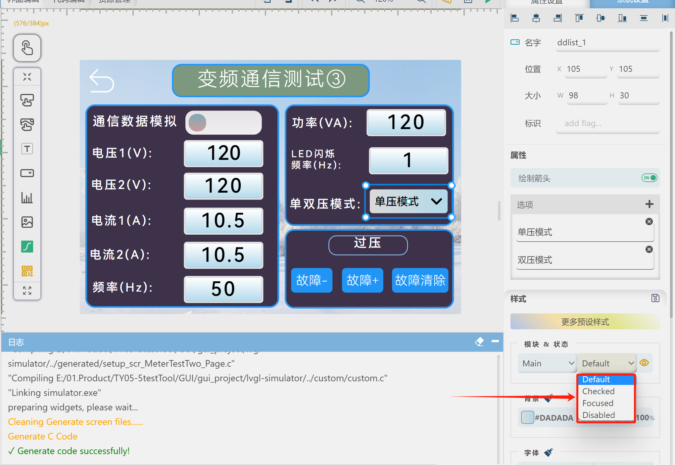
Task: Add a new option with plus
Action: click(x=649, y=204)
